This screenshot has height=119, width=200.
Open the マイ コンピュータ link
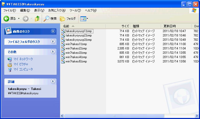(x=23, y=69)
